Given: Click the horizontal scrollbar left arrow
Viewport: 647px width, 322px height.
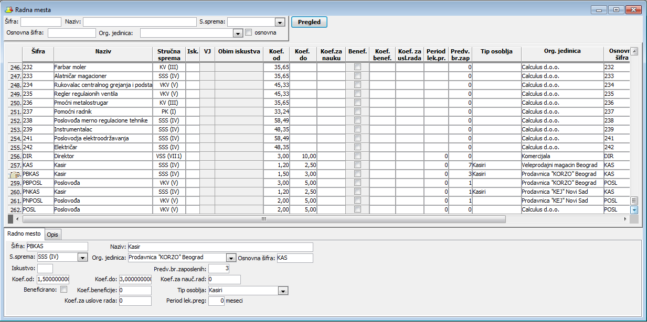Looking at the screenshot, I should (x=17, y=219).
